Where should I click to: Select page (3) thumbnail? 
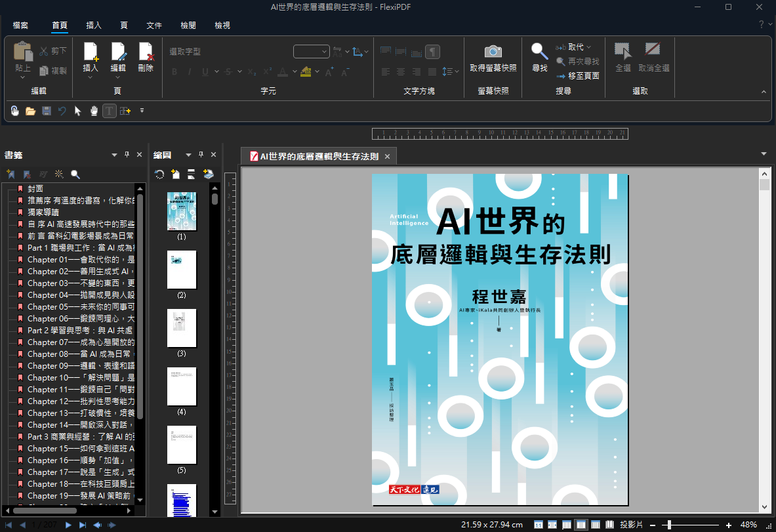[x=182, y=327]
